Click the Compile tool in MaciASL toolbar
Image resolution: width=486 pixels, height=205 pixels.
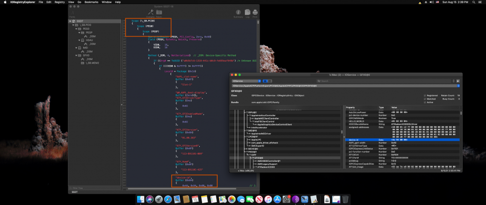click(151, 13)
